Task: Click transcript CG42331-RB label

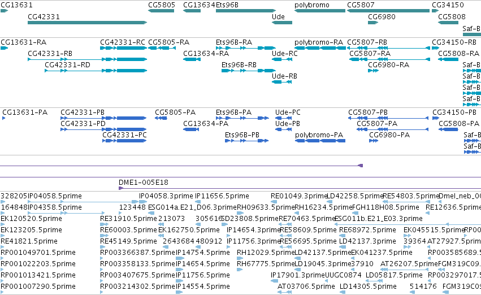Action: coord(50,54)
